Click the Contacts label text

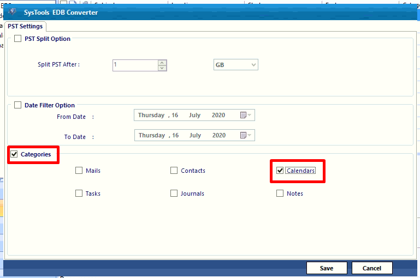(193, 171)
